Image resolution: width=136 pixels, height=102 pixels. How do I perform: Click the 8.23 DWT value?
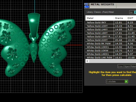click(130, 22)
